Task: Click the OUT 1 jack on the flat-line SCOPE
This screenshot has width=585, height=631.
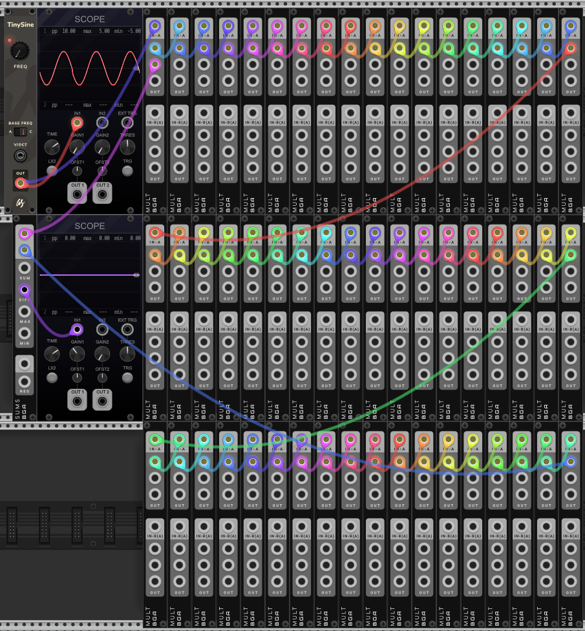Action: tap(77, 401)
